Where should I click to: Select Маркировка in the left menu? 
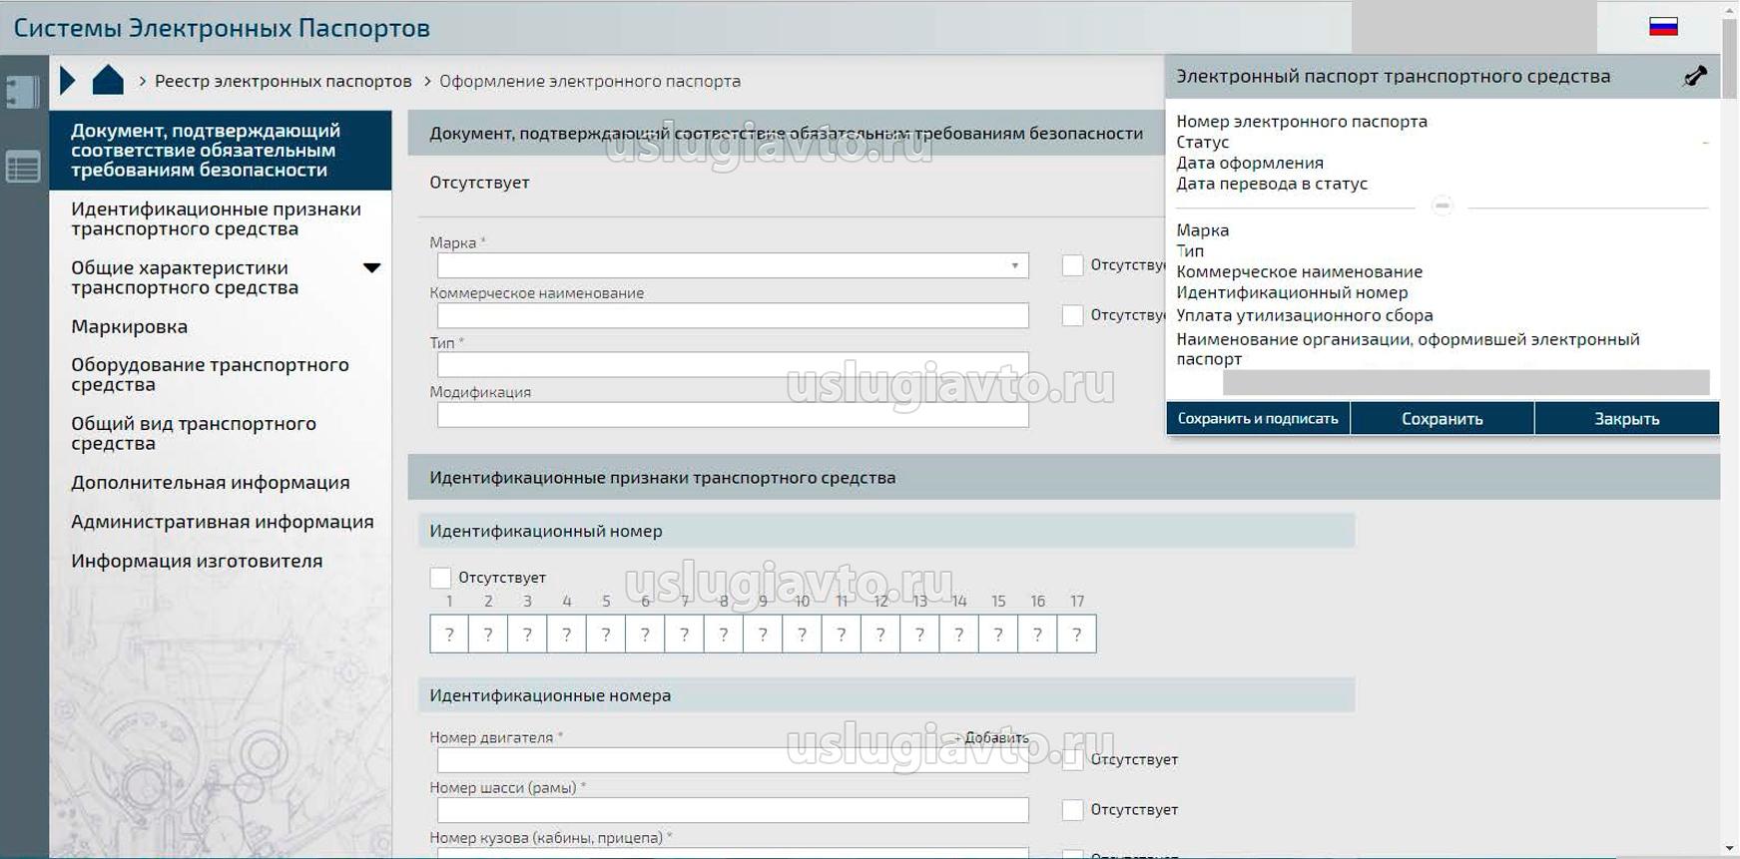[x=129, y=326]
